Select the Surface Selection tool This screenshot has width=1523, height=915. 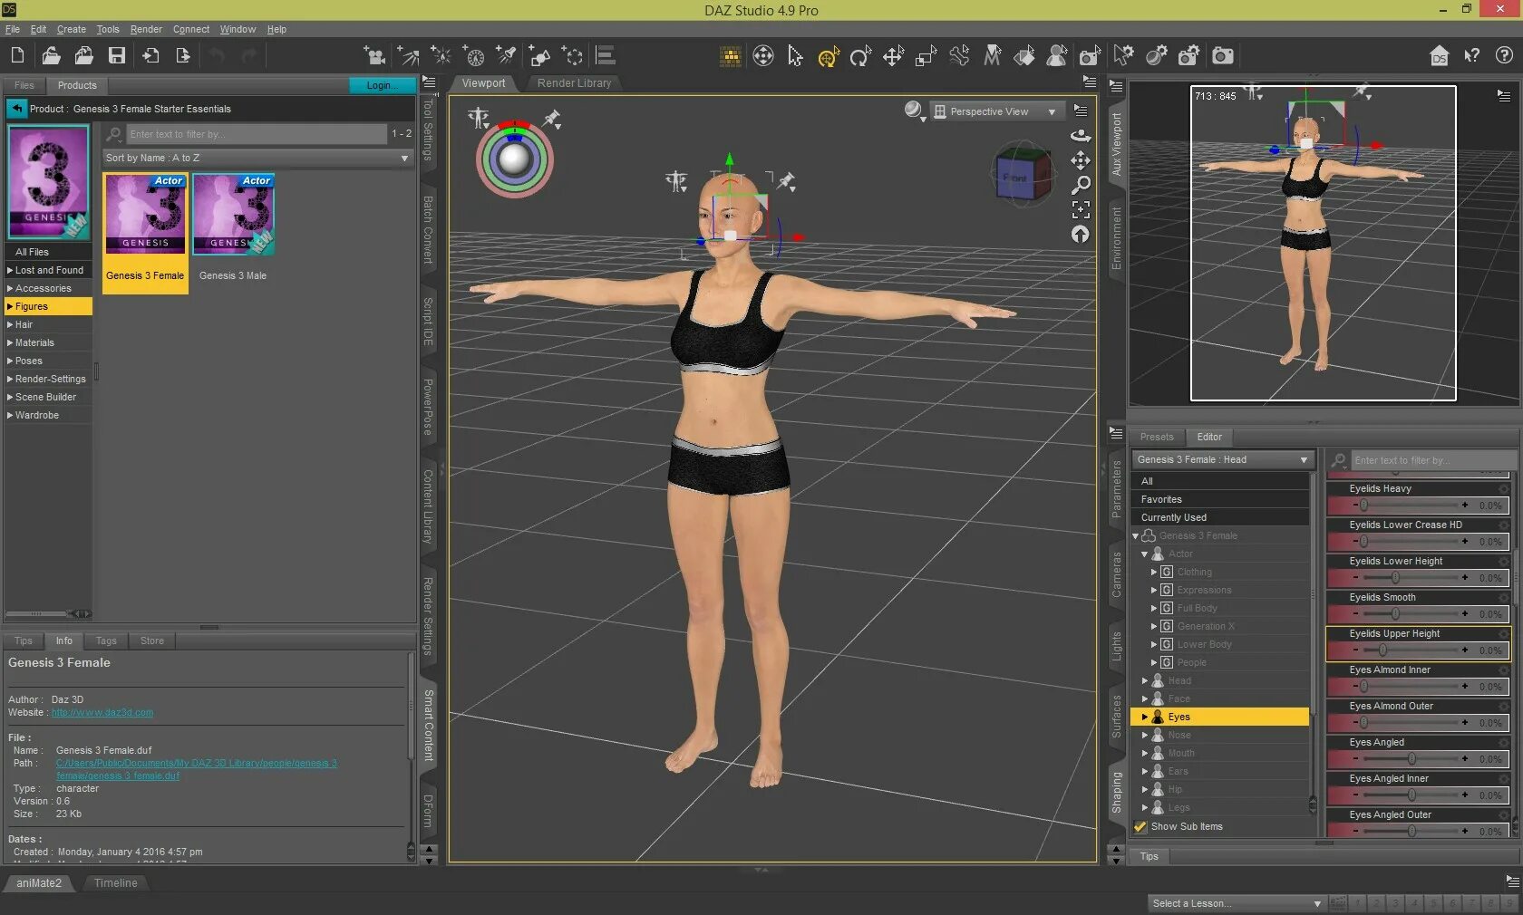click(x=1024, y=56)
